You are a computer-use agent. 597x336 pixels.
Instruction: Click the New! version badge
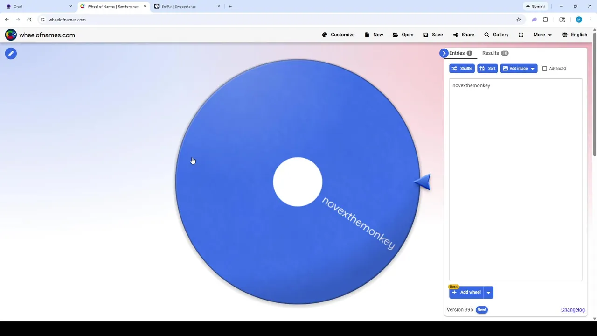(x=481, y=310)
